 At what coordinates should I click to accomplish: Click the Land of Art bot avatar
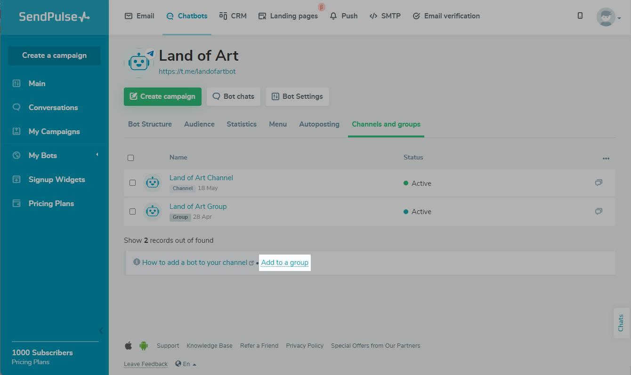click(x=139, y=63)
